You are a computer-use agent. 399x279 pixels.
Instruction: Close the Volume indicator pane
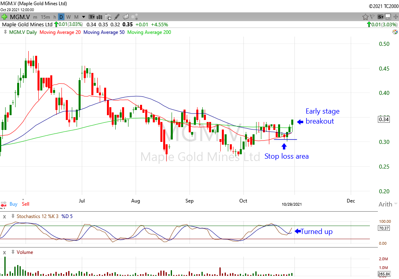coord(4,253)
